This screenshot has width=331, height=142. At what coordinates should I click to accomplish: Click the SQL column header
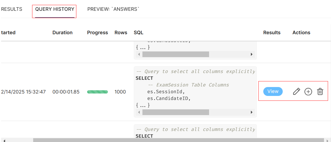click(138, 33)
